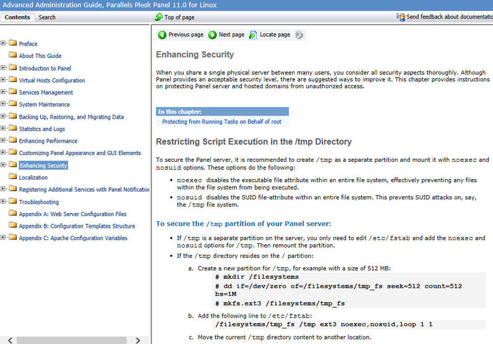This screenshot has height=344, width=493.
Task: Click the Next page arrow icon
Action: (x=213, y=35)
